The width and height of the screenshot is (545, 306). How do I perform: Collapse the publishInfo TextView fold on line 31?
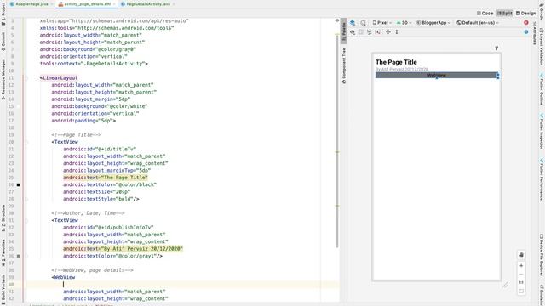coord(26,221)
